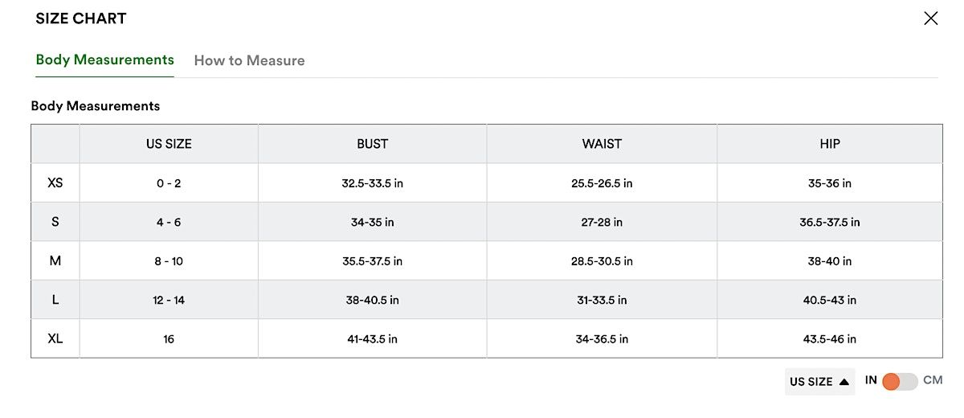The image size is (964, 418).
Task: Click the 43.5-46 in hip cell
Action: click(x=830, y=339)
